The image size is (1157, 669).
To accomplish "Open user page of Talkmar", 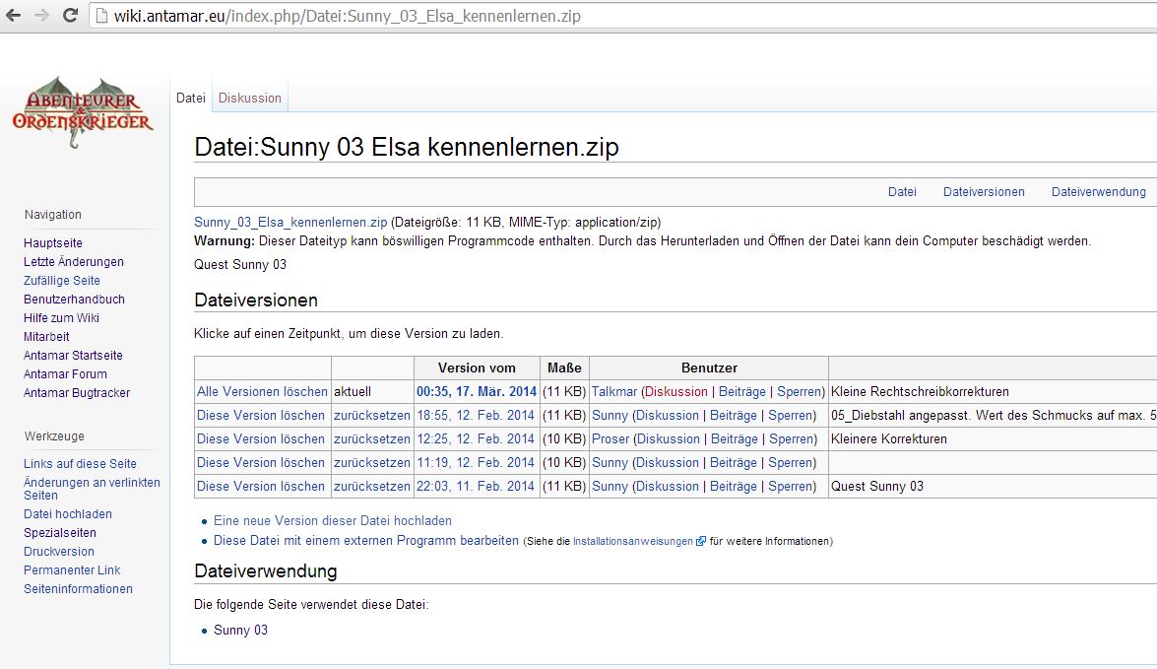I will [614, 392].
